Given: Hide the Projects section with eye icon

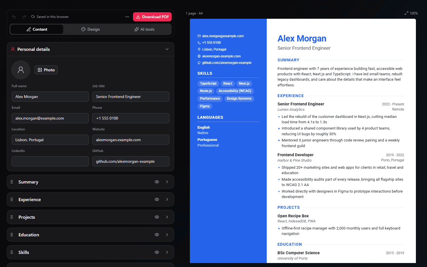Looking at the screenshot, I should point(157,217).
